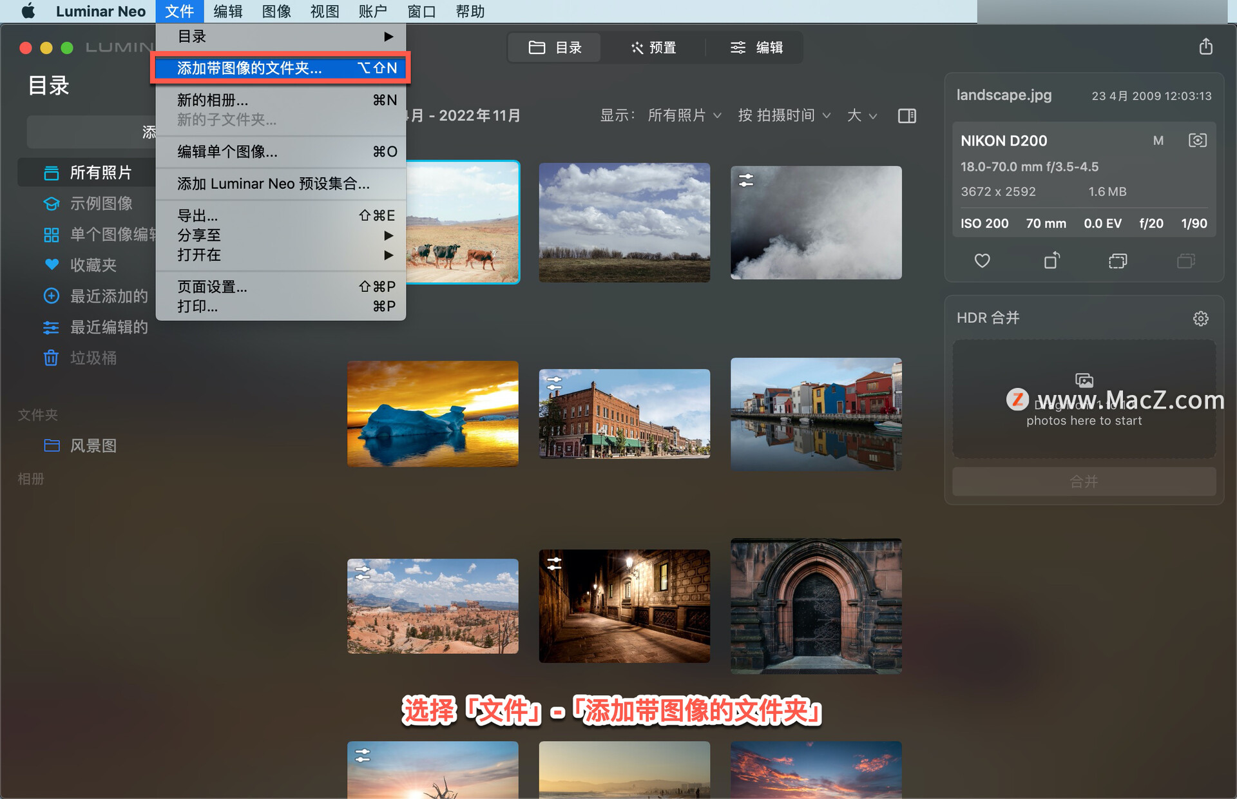1237x799 pixels.
Task: Click the 单个图像编辑 grid icon
Action: [51, 235]
